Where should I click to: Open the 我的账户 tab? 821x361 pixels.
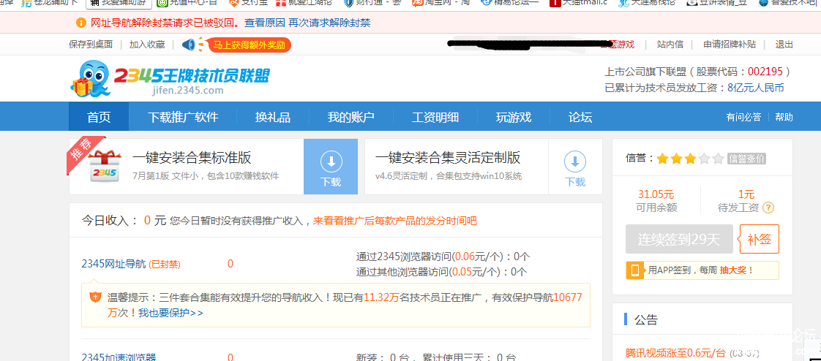[350, 117]
